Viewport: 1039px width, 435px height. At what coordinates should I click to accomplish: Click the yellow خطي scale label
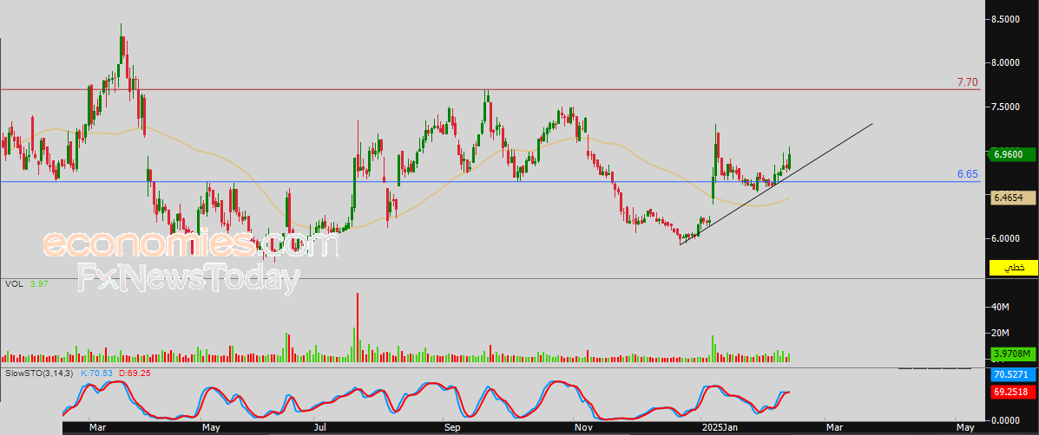[x=1013, y=269]
